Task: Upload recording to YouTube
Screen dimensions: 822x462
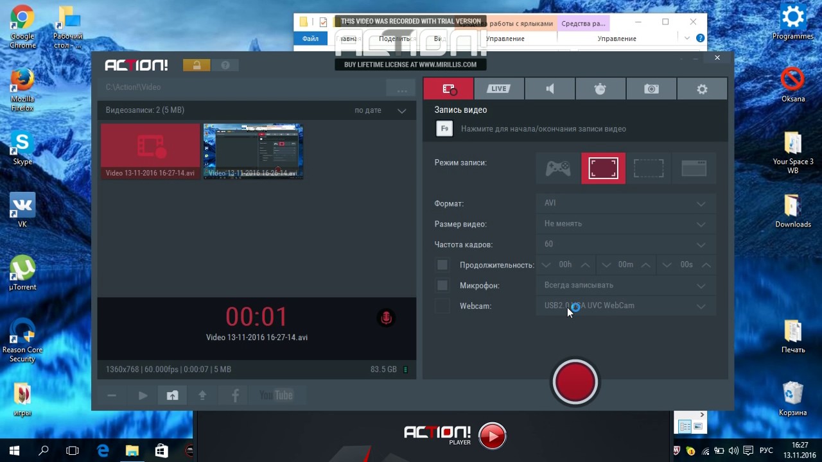Action: click(x=276, y=396)
